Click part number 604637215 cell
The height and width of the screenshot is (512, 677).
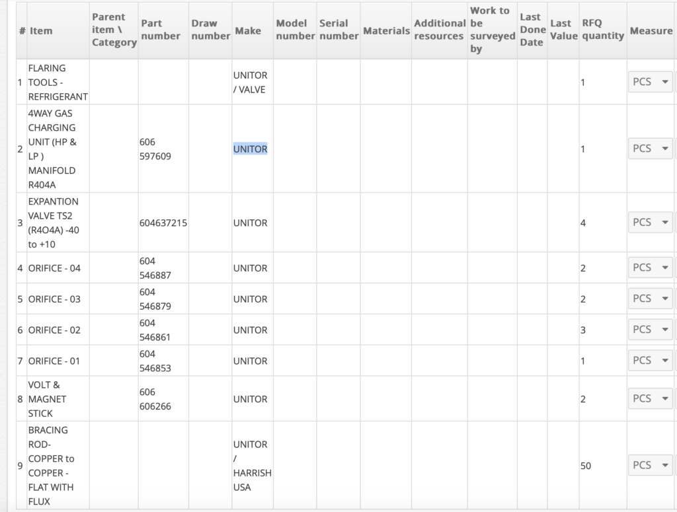pyautogui.click(x=163, y=223)
